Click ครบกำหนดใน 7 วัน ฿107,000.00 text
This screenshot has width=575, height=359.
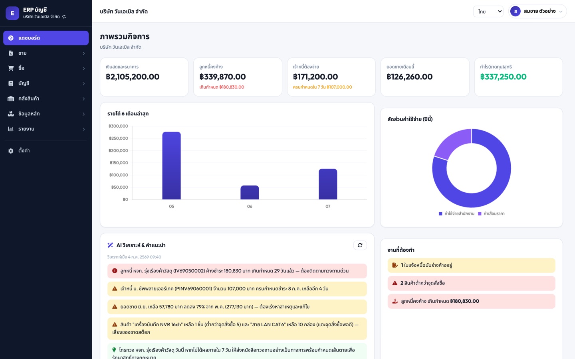[323, 87]
